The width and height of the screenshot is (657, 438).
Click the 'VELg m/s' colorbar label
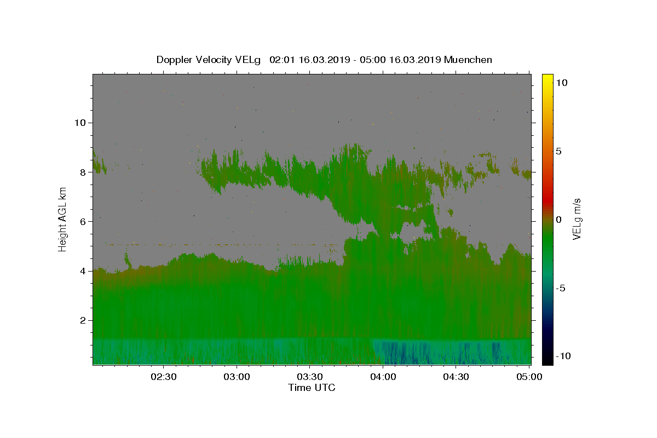pos(577,220)
